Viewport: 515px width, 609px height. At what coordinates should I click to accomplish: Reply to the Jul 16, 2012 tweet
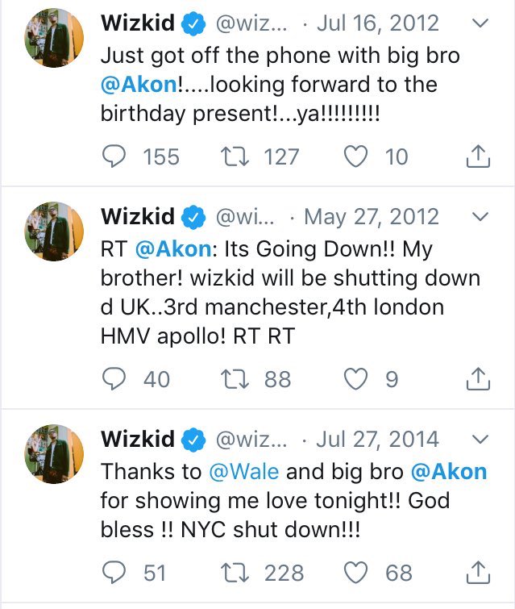click(118, 156)
